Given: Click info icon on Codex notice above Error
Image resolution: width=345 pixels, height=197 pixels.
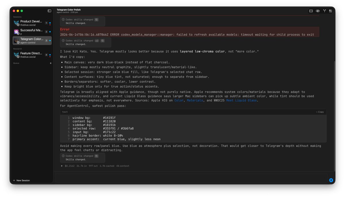Looking at the screenshot, I should [63, 20].
